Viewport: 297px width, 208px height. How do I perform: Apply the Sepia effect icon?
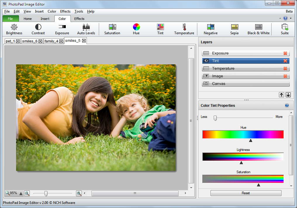(x=234, y=27)
